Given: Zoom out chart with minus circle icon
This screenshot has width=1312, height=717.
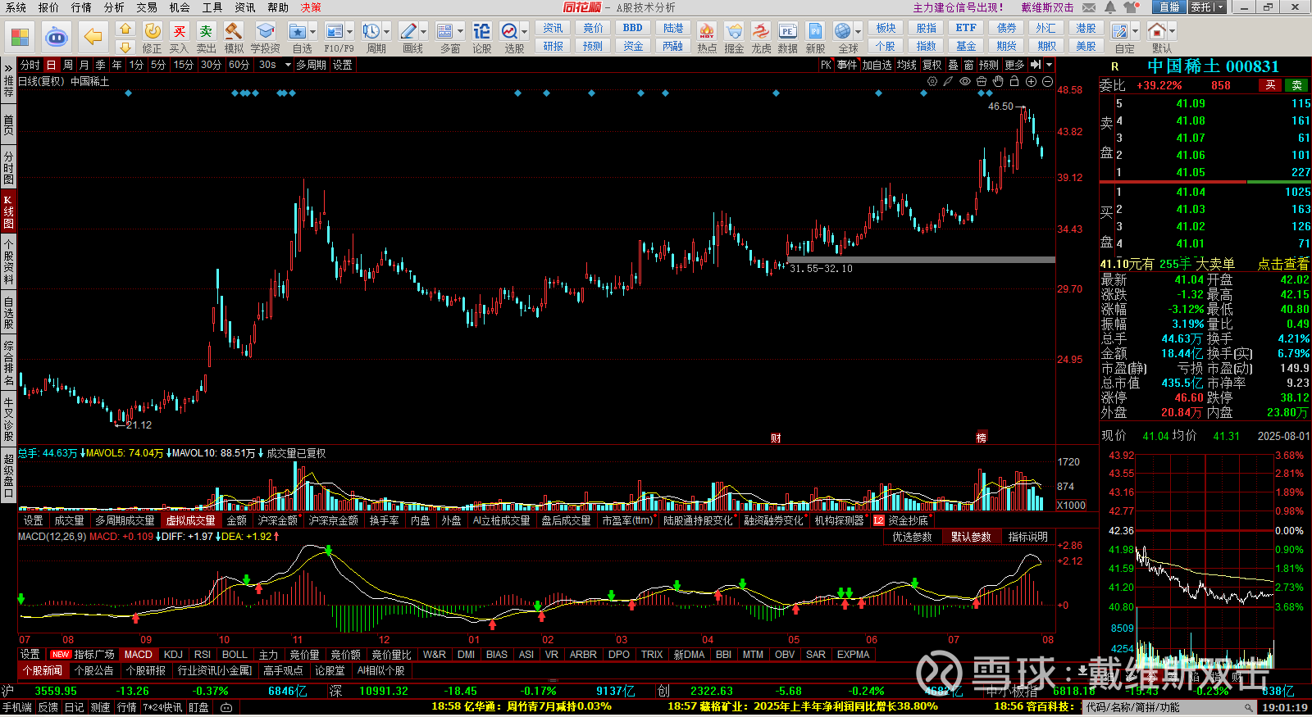Looking at the screenshot, I should pos(1047,81).
